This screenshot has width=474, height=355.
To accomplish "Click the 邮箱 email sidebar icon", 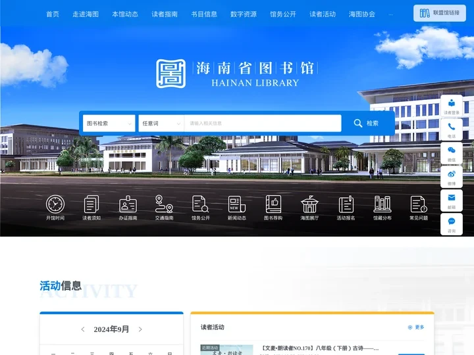I will coord(452,201).
